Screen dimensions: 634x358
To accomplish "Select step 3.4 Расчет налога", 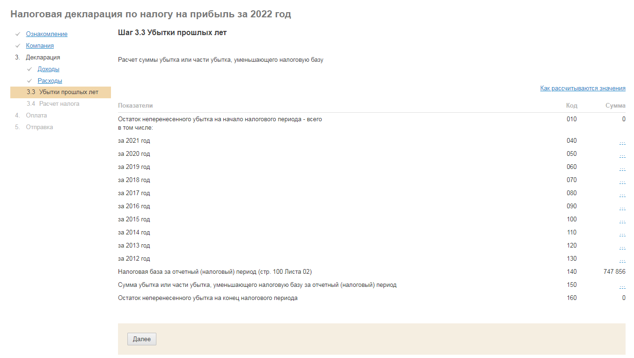I will [x=59, y=104].
